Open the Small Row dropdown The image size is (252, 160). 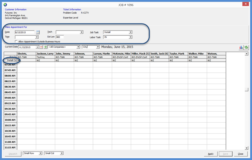tap(40, 153)
